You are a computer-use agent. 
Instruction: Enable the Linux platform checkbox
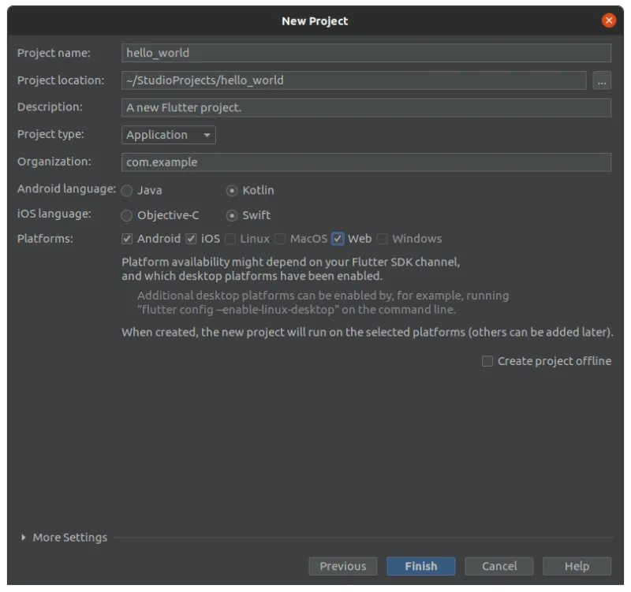(230, 239)
